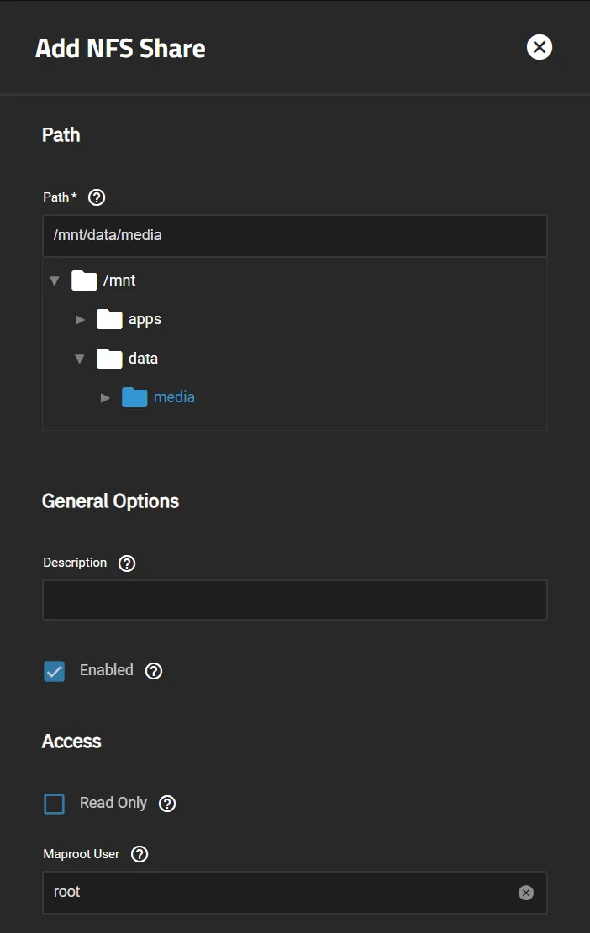Image resolution: width=590 pixels, height=933 pixels.
Task: Expand the media folder arrow
Action: [x=106, y=397]
